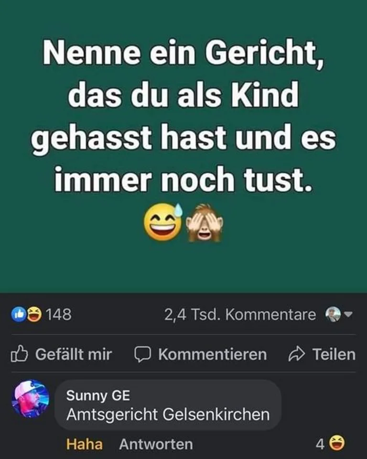Click Antworten to reply to the comment

coord(156,444)
